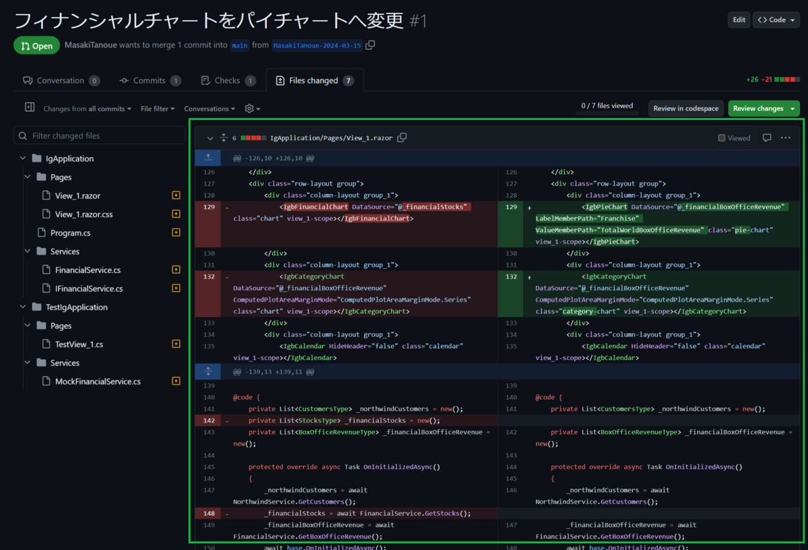Open the main base branch link
The height and width of the screenshot is (550, 808).
pos(240,46)
